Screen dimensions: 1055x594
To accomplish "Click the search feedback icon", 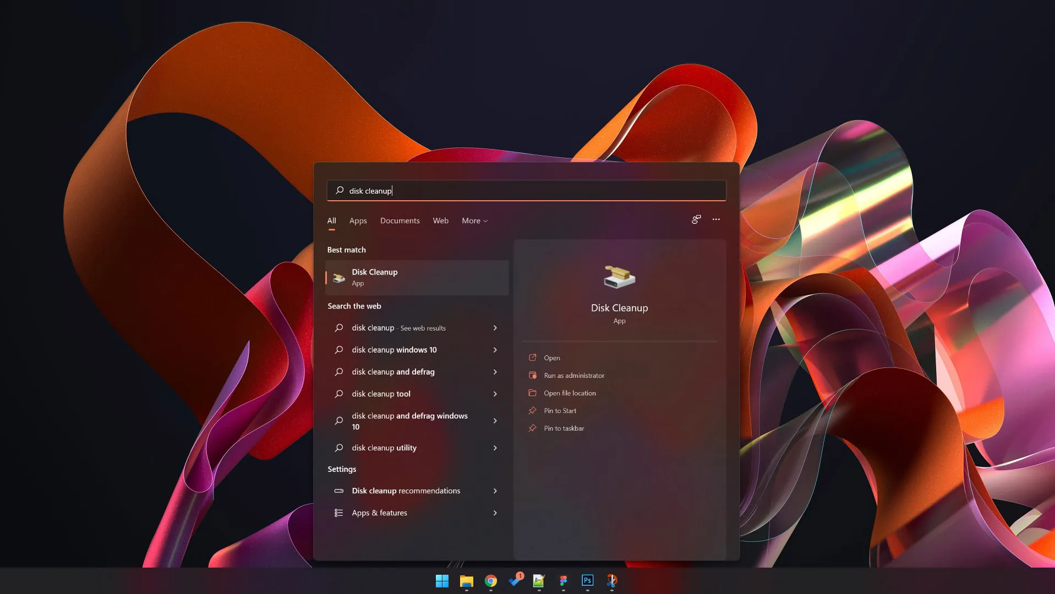I will (x=696, y=219).
